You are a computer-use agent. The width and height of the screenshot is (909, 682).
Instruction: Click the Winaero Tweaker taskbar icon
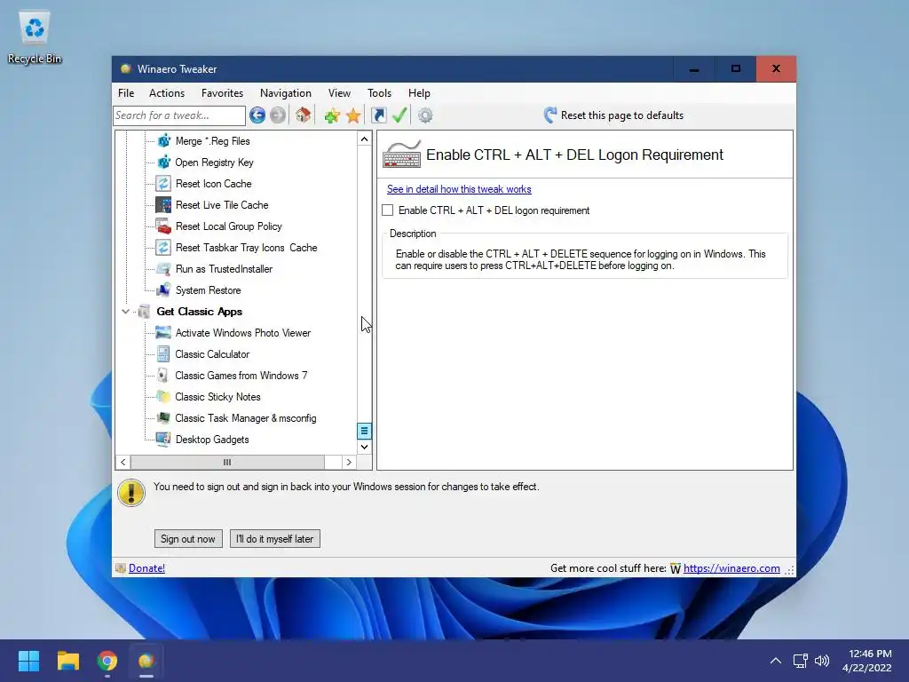coord(146,661)
